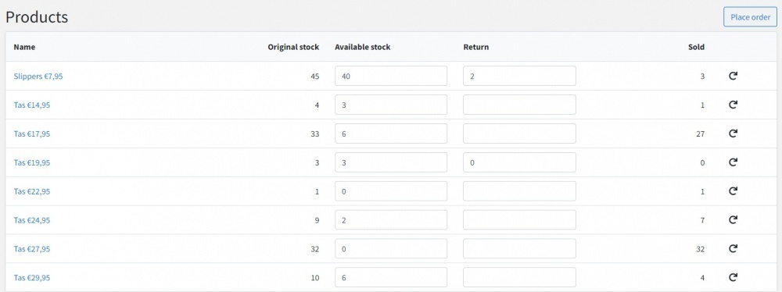Click the refresh icon on the Tas €17,95 row
The image size is (782, 292).
point(733,134)
